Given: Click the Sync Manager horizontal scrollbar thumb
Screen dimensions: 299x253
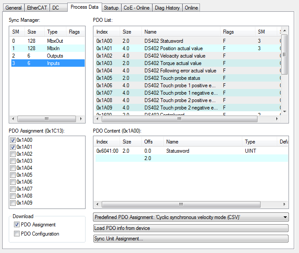Looking at the screenshot, I should coord(47,119).
